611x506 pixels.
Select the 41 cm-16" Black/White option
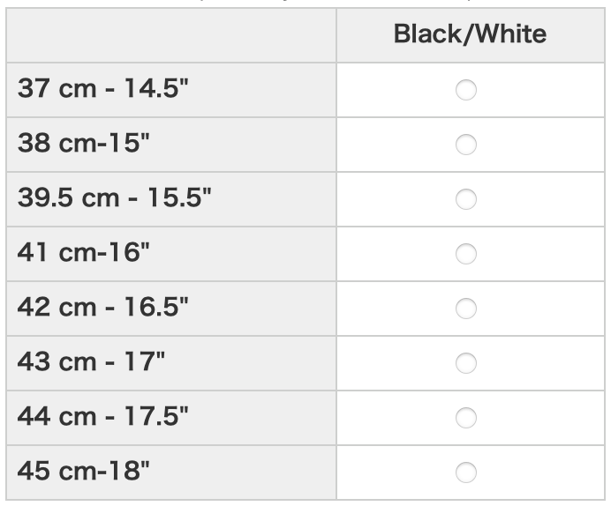point(466,254)
